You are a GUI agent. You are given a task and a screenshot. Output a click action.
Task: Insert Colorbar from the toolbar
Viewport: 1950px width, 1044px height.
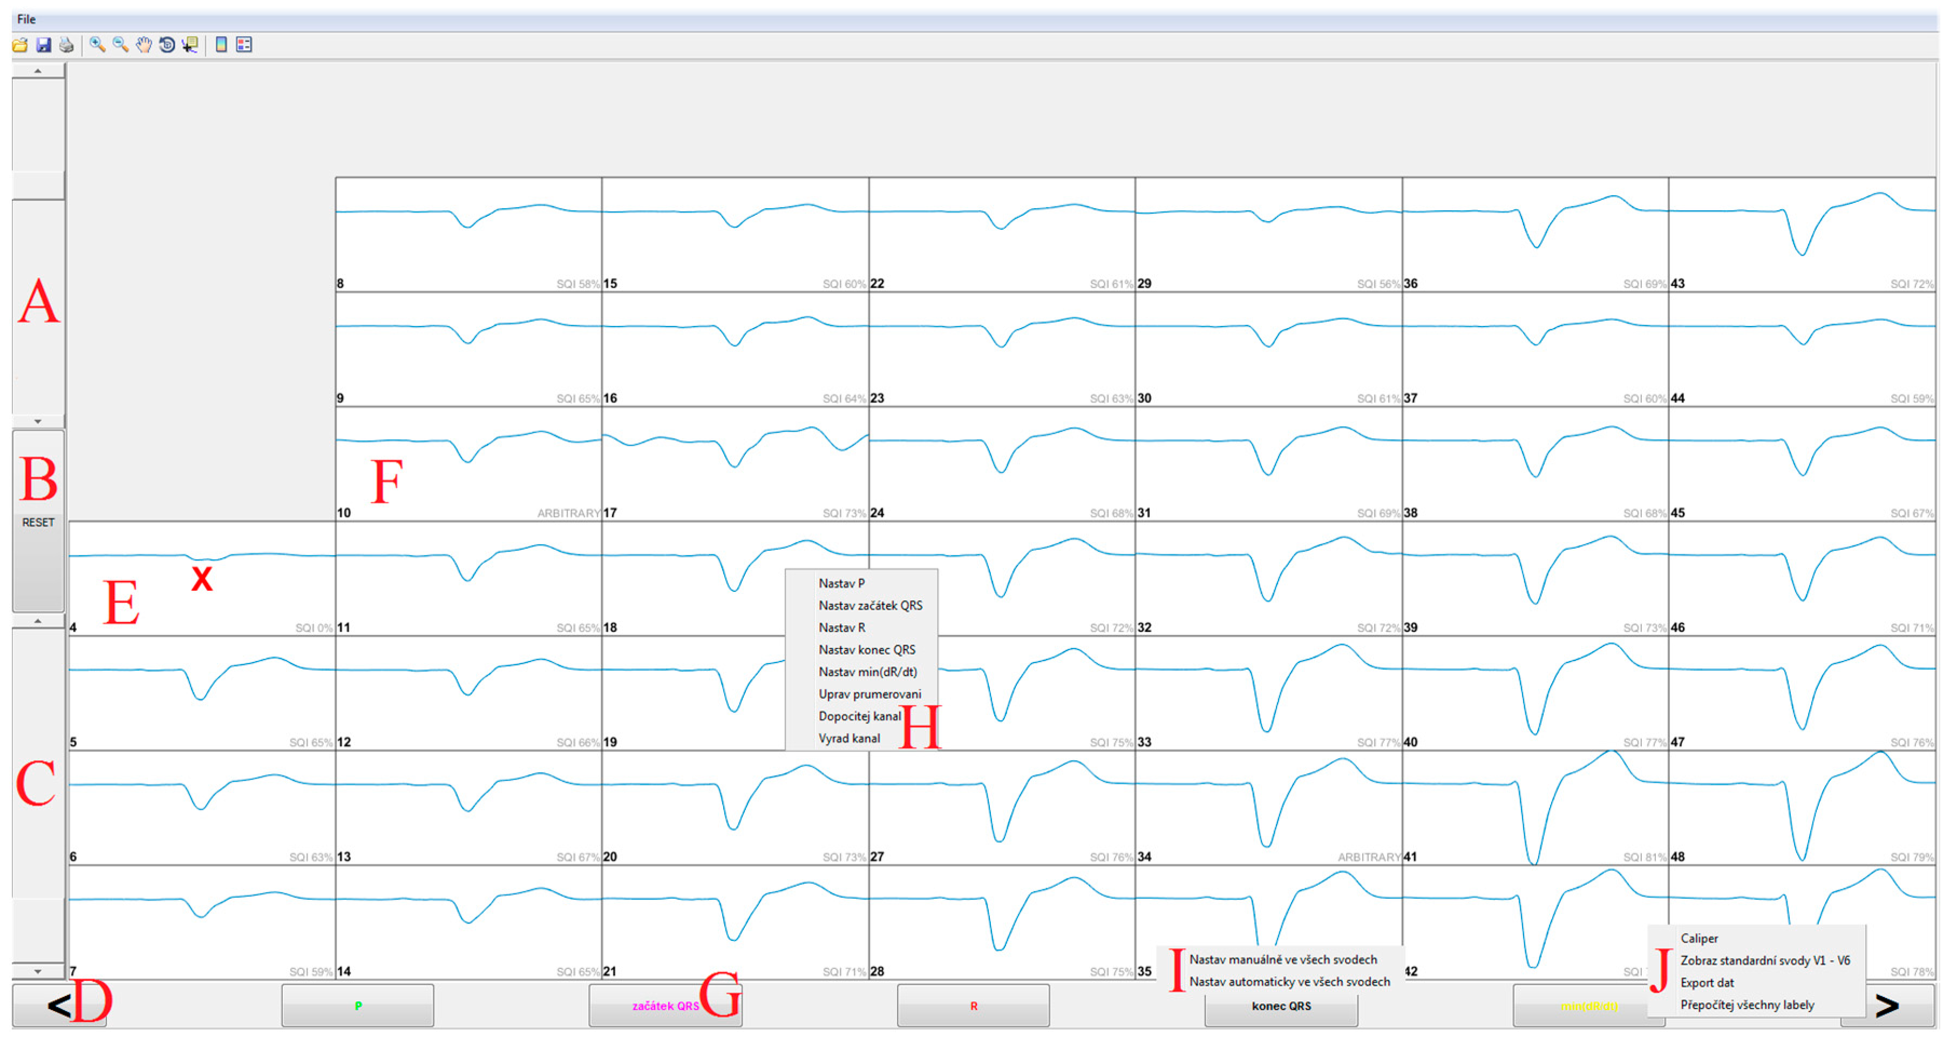[x=221, y=45]
